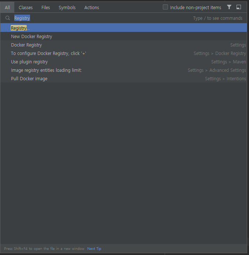Switch to the All tab
The height and width of the screenshot is (255, 249).
[7, 7]
